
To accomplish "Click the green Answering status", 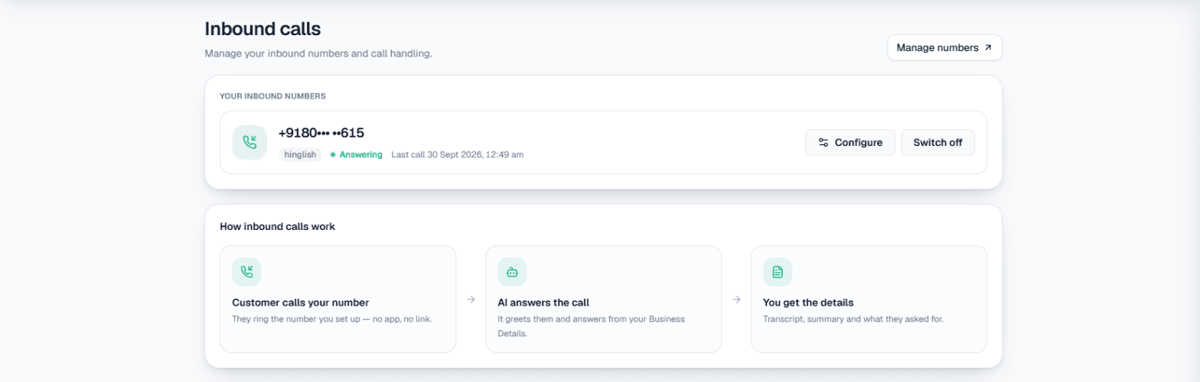I will [357, 154].
